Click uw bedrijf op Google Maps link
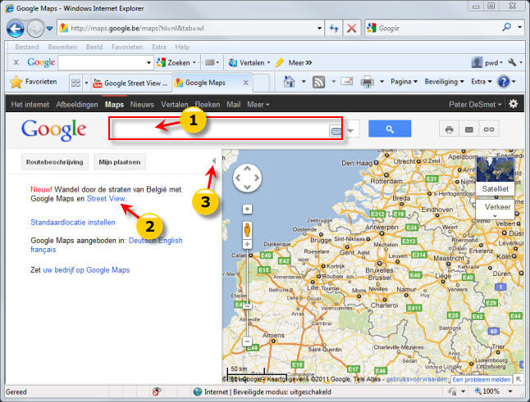 (86, 270)
